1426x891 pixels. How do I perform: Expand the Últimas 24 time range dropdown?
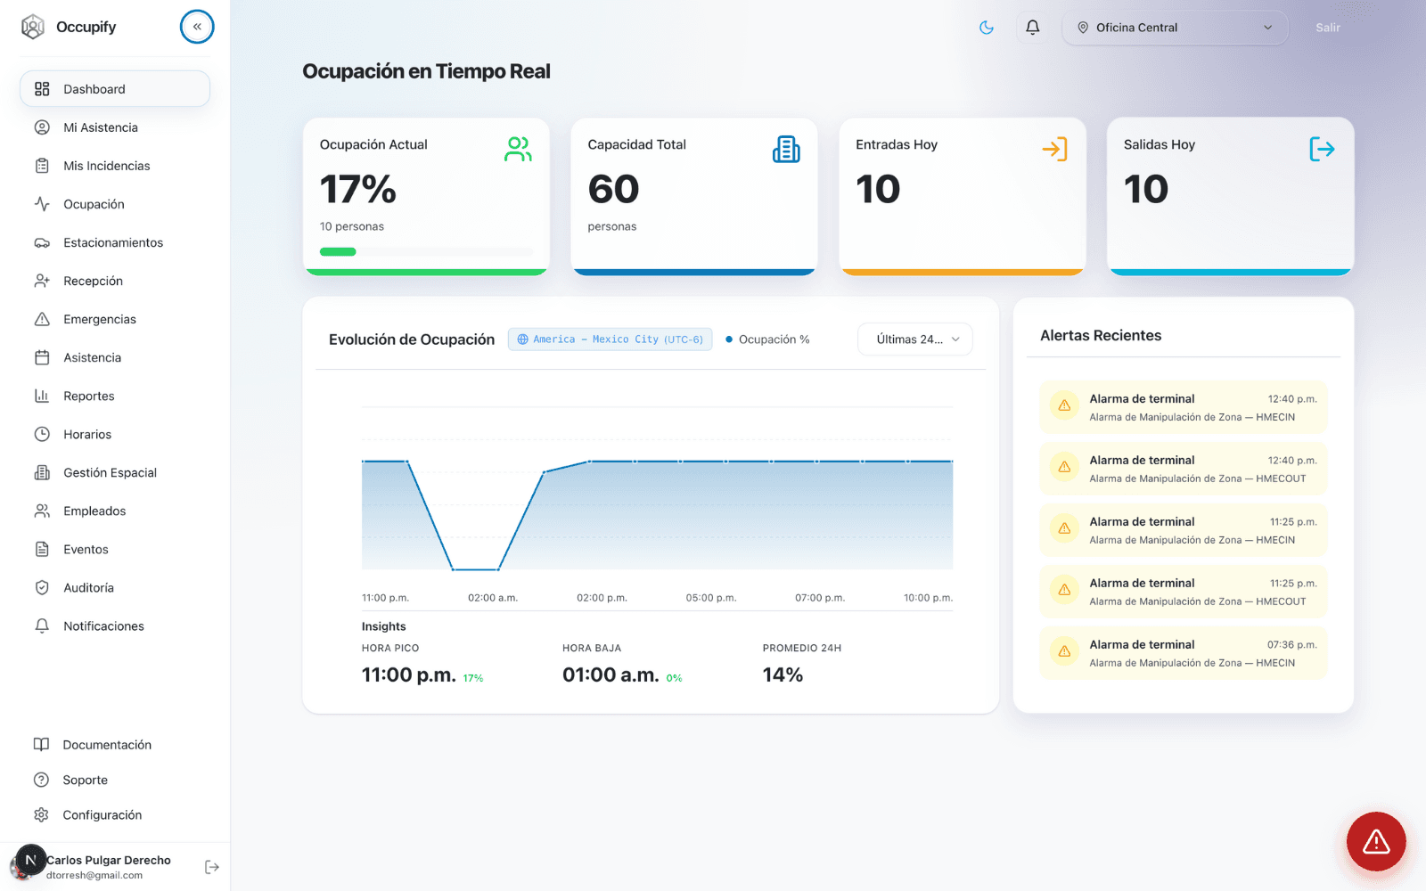tap(915, 339)
